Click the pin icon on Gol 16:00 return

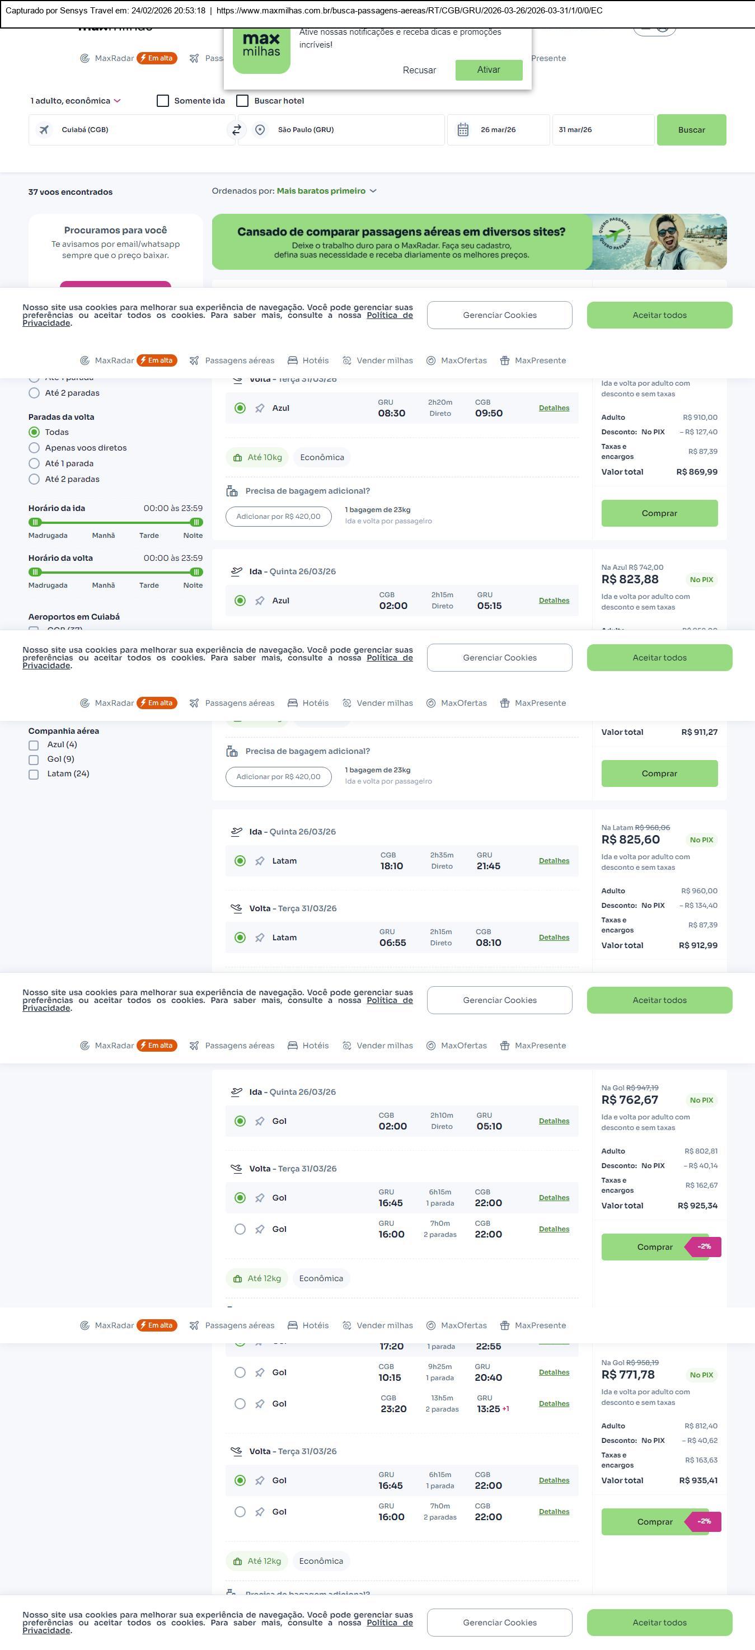260,1229
